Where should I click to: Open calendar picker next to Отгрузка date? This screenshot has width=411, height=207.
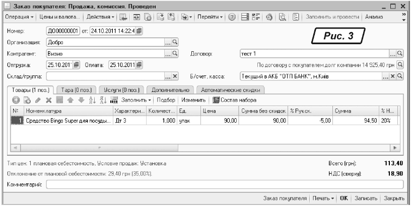(x=77, y=64)
